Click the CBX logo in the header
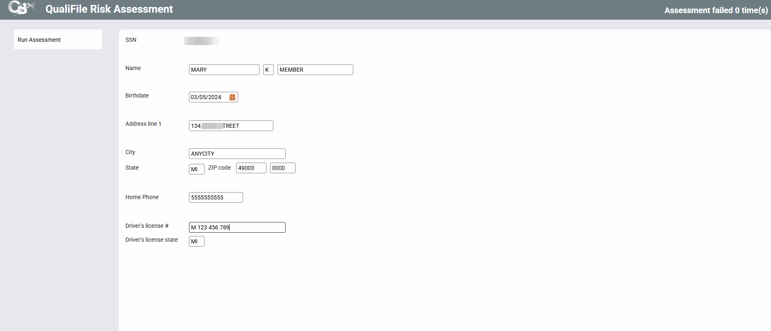 [21, 8]
